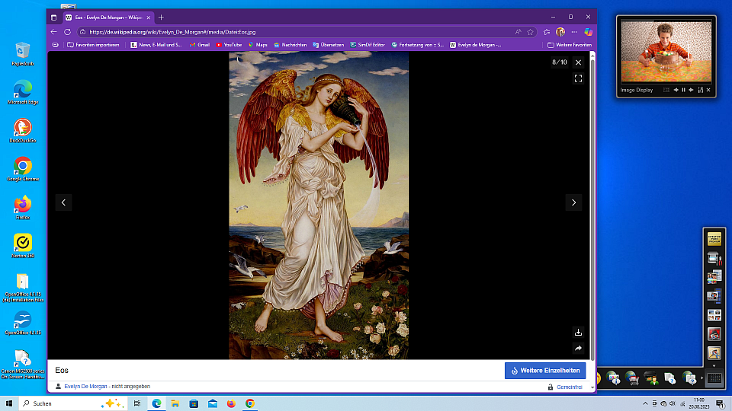The height and width of the screenshot is (411, 732).
Task: Click the browser back arrow
Action: (x=53, y=32)
